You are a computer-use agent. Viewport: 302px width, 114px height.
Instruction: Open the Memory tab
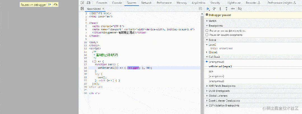[182, 3]
